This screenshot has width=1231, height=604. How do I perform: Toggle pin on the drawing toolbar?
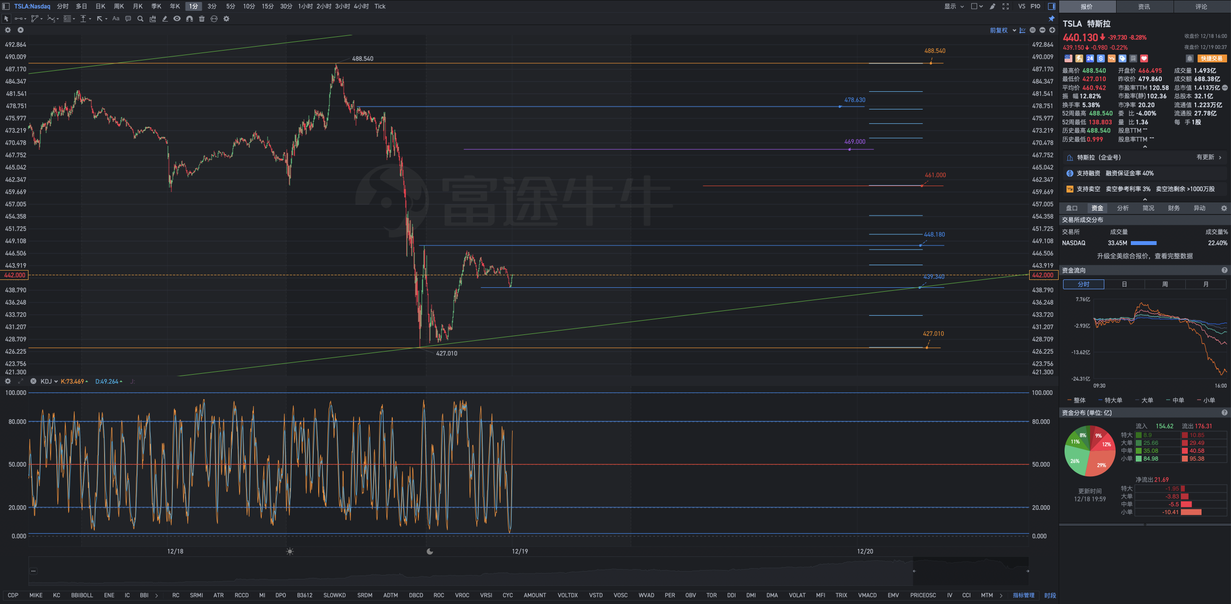pos(1051,19)
